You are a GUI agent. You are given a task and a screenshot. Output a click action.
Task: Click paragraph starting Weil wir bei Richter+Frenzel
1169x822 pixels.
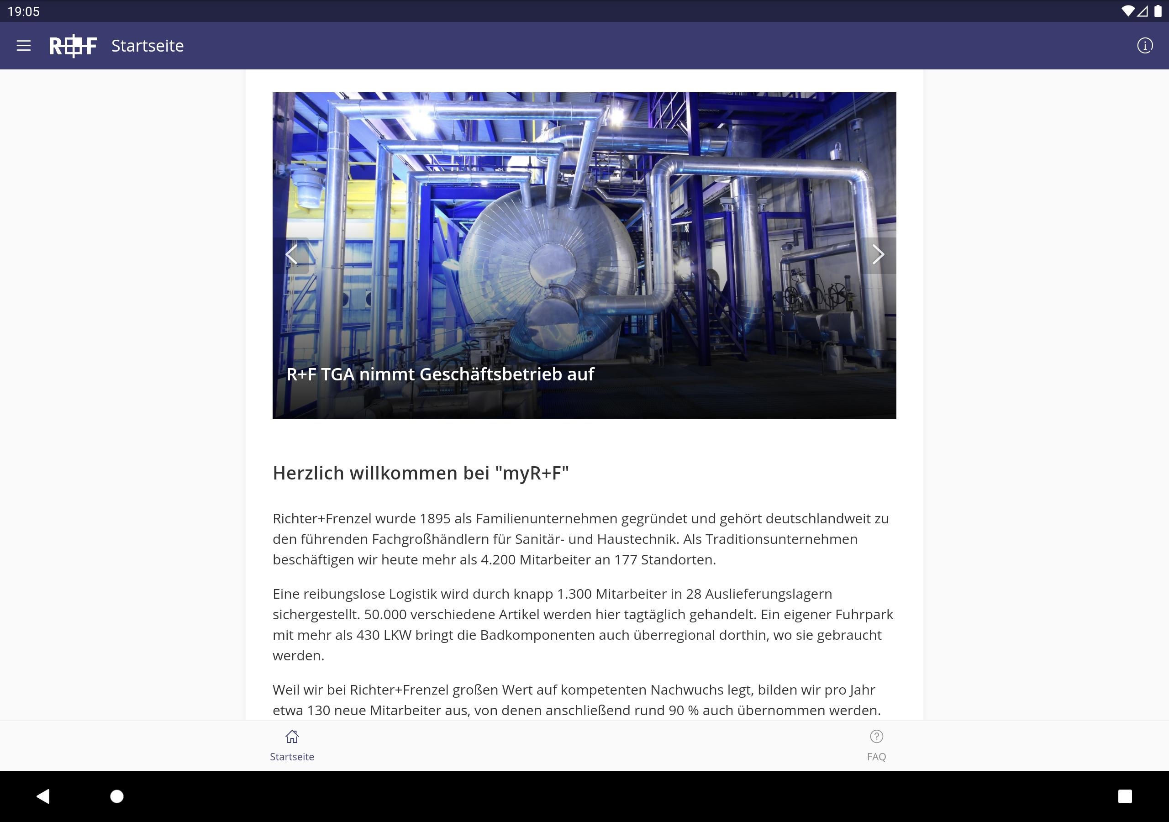(x=577, y=700)
